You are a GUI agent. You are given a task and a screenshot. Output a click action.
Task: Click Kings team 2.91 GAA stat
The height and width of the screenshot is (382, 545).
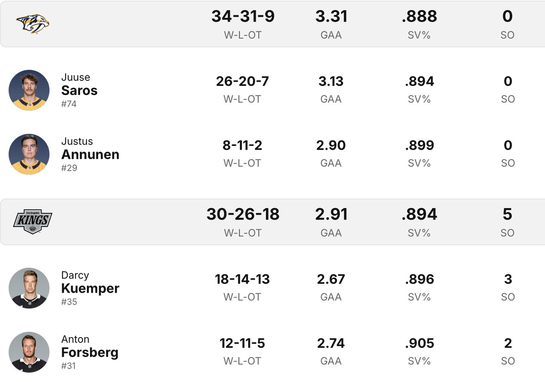(x=331, y=214)
